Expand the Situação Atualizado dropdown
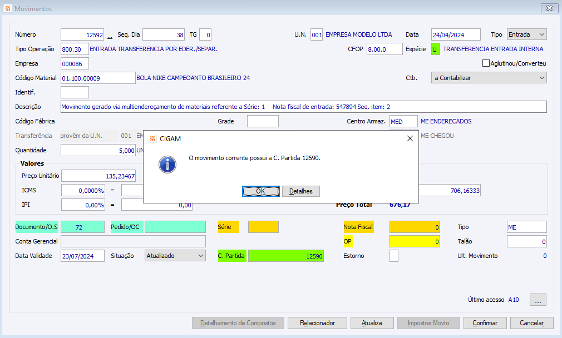The image size is (562, 338). [175, 256]
